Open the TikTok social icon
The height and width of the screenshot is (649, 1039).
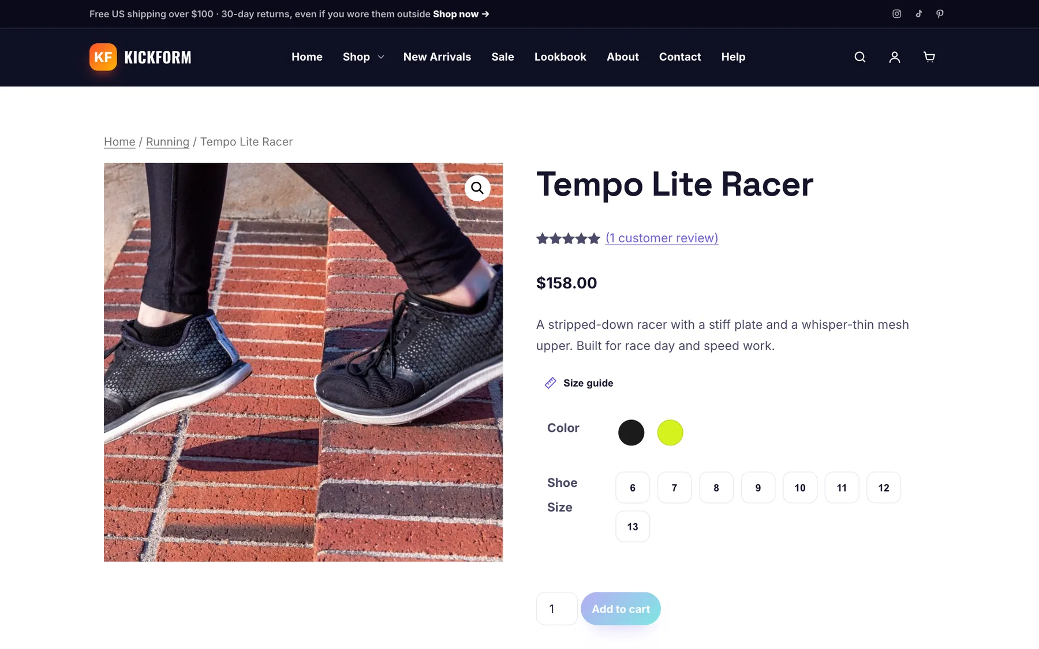coord(918,14)
